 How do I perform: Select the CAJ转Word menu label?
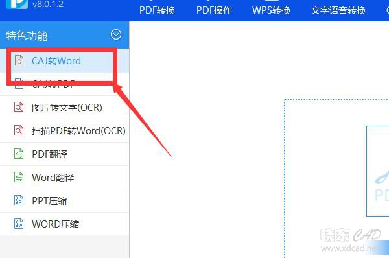[x=56, y=61]
